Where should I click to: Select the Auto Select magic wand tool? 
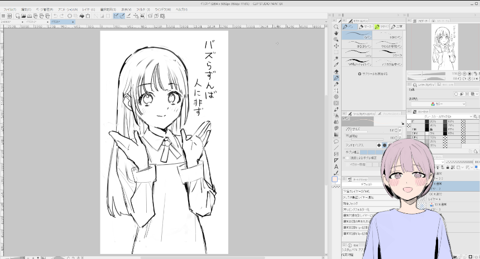pos(336,58)
